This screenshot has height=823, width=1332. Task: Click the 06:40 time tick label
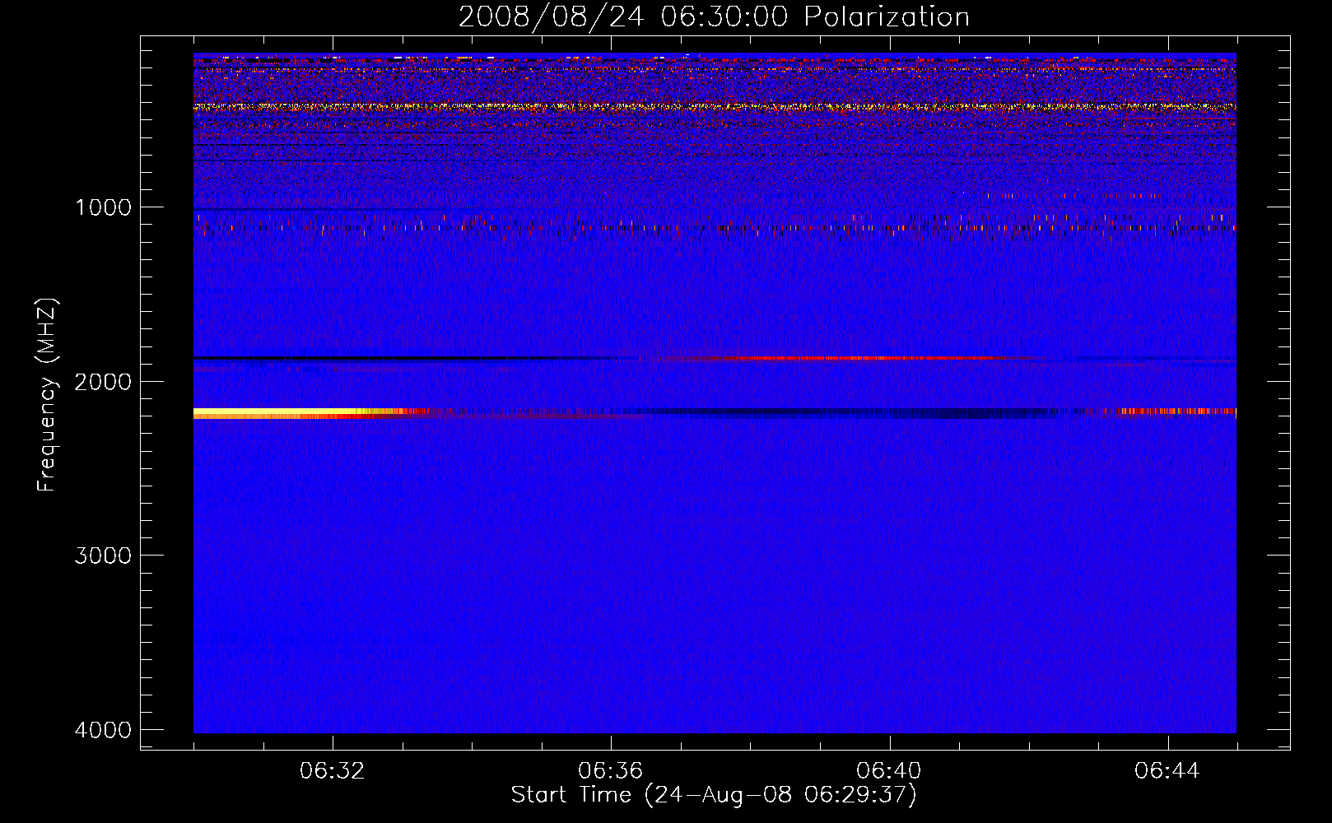889,771
